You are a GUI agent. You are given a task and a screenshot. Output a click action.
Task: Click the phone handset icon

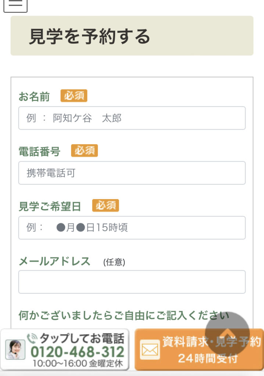(32, 338)
